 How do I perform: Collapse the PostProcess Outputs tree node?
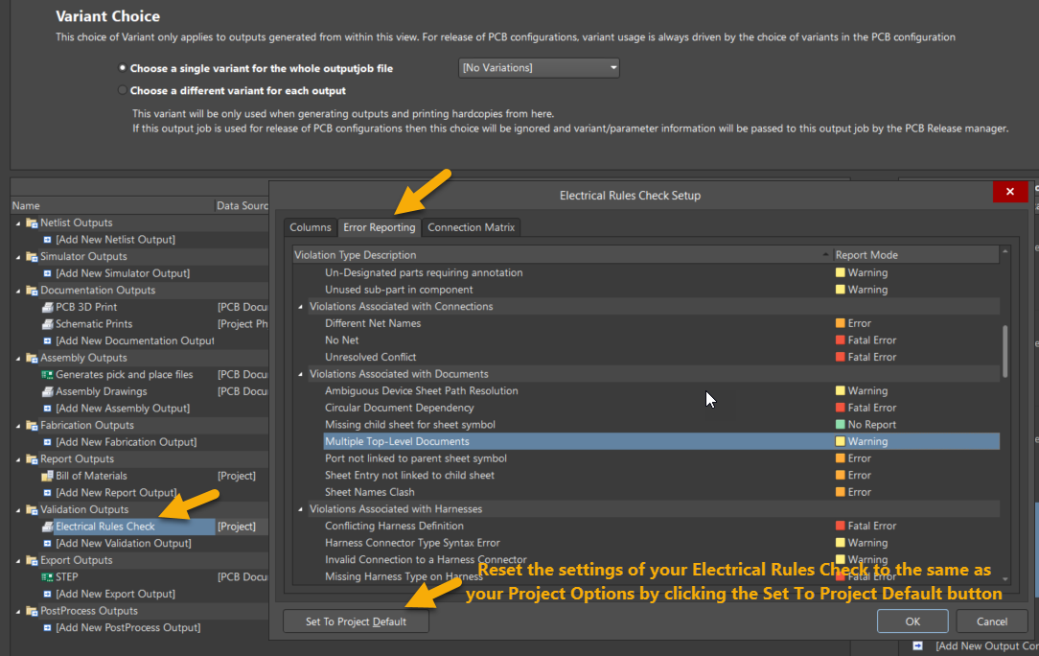click(18, 612)
